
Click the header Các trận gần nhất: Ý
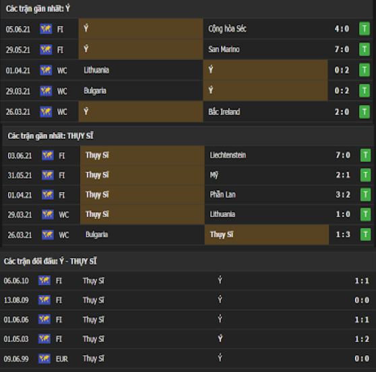coord(38,9)
